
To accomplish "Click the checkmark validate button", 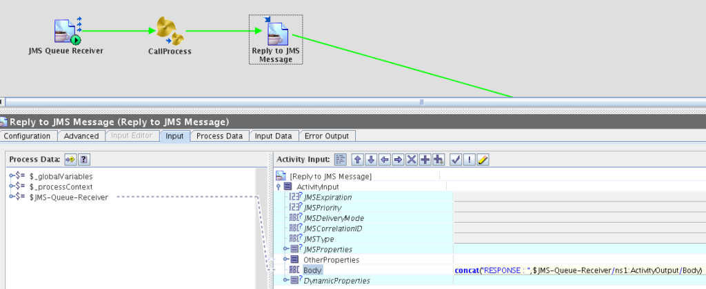I will [456, 160].
